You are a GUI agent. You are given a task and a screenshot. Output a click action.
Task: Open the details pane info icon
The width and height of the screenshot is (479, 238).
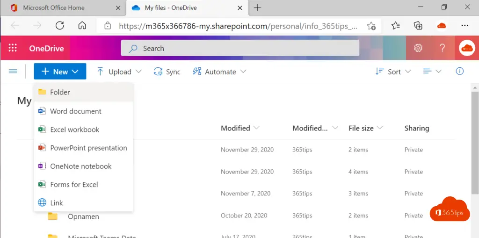pos(460,72)
